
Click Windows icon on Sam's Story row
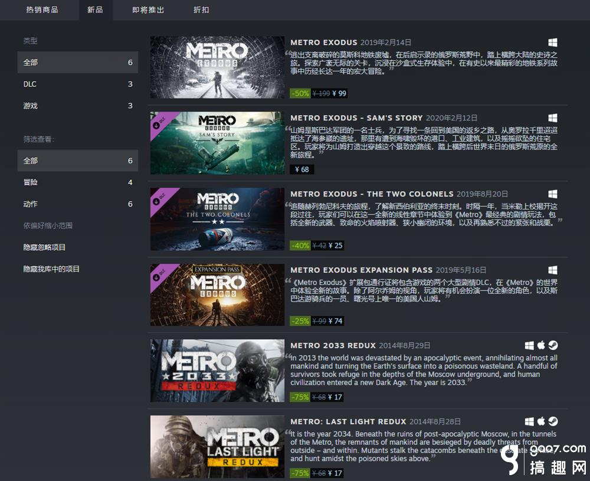point(552,118)
